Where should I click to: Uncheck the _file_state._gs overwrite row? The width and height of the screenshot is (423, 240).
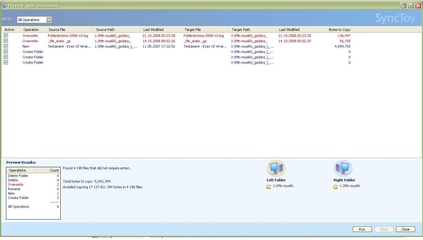[x=6, y=41]
